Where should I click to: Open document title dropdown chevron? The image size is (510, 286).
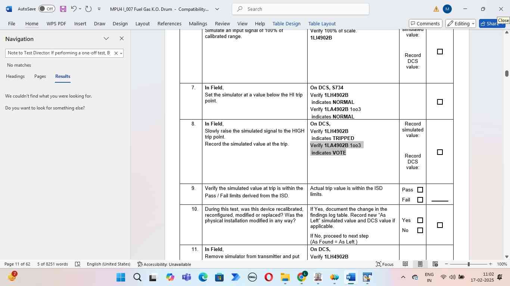(217, 9)
